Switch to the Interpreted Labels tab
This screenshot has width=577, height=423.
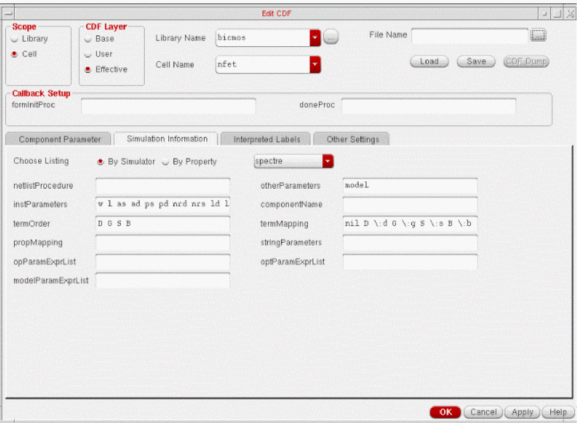coord(266,139)
